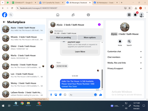148x111 pixels.
Task: Click the address bar URL
Action: [38, 8]
